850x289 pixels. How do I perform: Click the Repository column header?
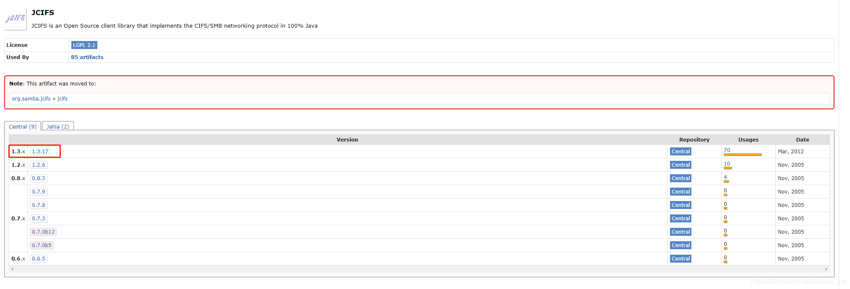tap(694, 139)
